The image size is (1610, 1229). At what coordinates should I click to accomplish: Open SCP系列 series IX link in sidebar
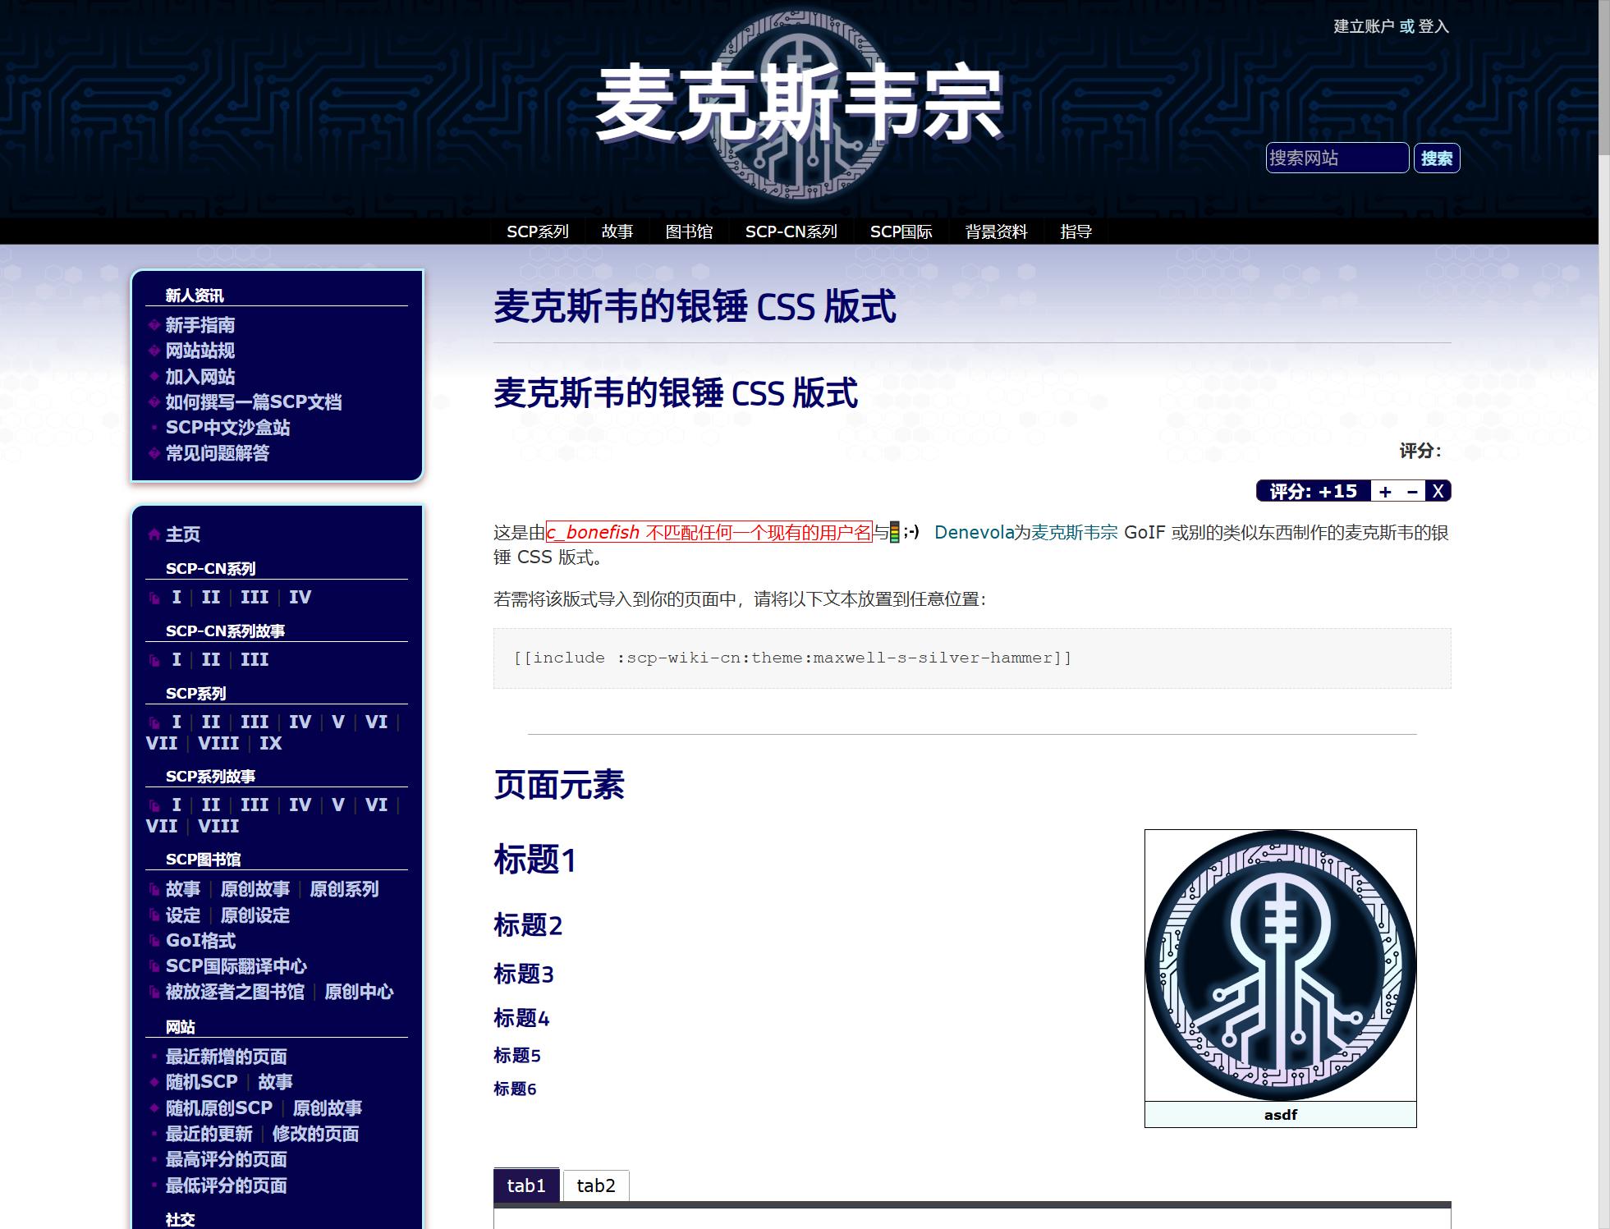270,743
